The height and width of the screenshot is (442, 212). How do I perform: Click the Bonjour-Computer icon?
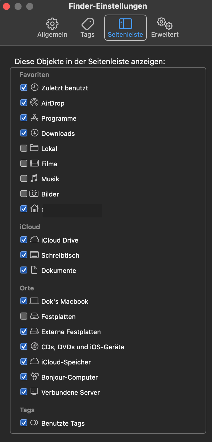tap(34, 377)
